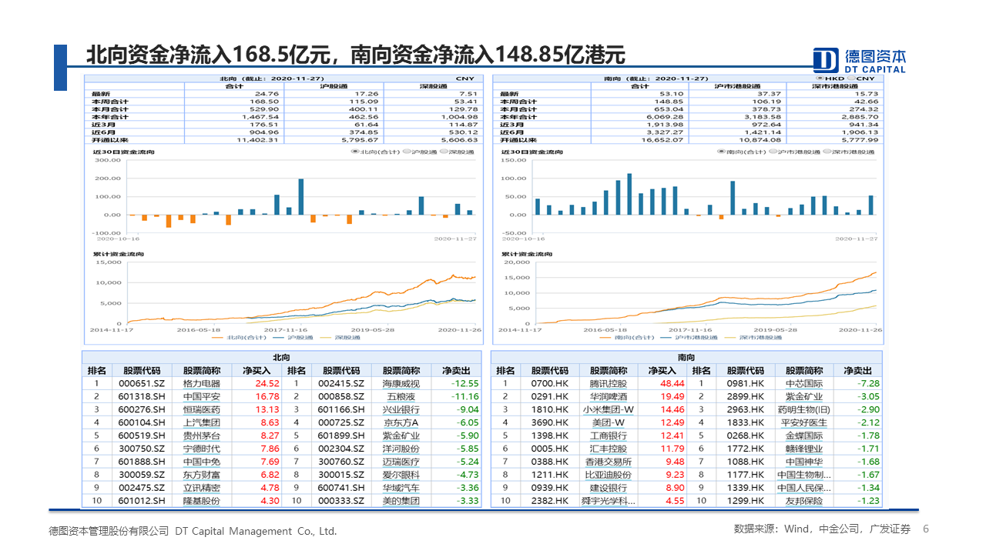
Task: Choose the HKD currency radio button
Action: [x=820, y=78]
